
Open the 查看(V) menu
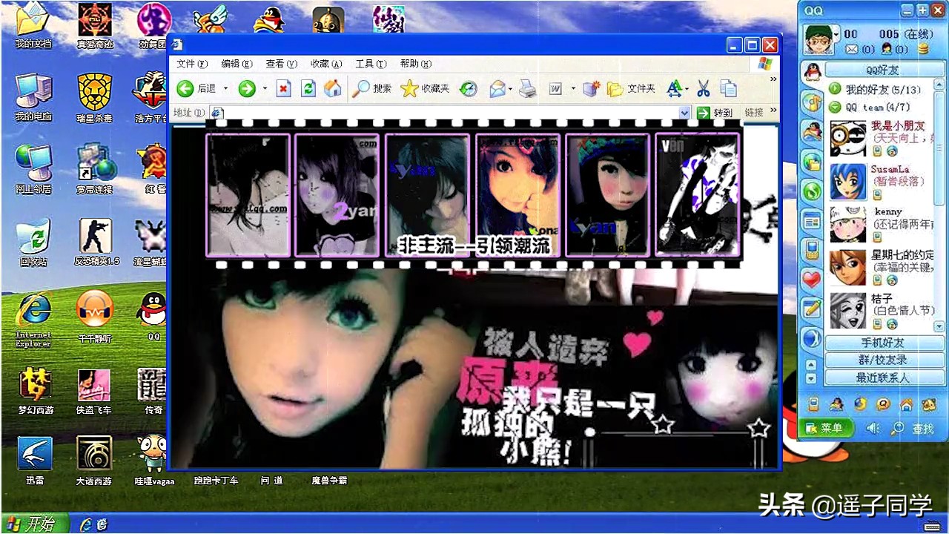point(281,64)
